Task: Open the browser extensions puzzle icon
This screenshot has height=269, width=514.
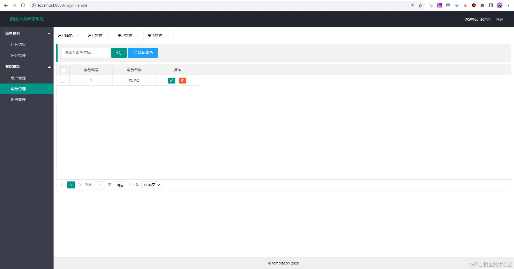Action: tap(482, 5)
